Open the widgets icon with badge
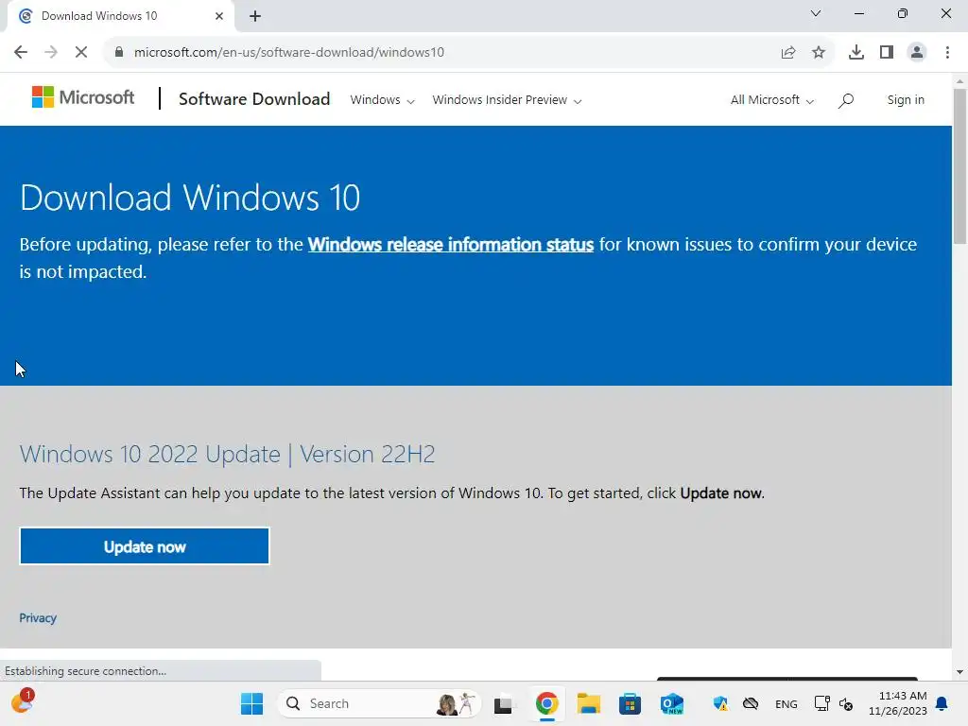This screenshot has width=968, height=726. (x=23, y=701)
